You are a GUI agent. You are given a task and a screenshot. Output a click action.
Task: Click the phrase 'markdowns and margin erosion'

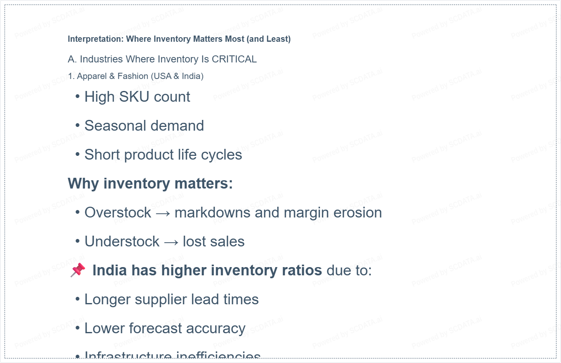pos(278,213)
